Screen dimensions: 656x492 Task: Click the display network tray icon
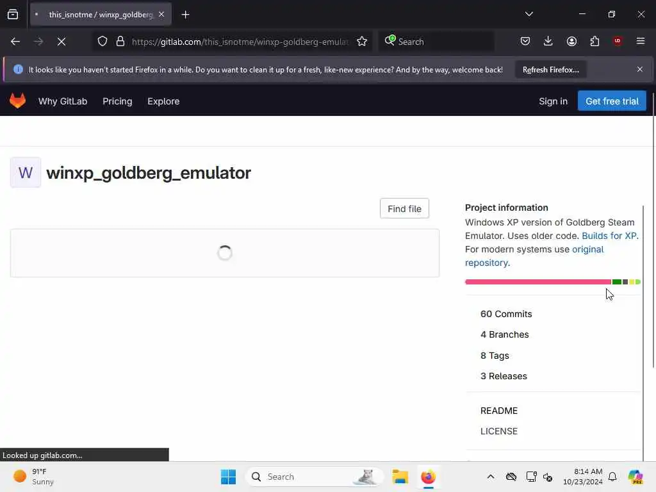[x=531, y=477]
